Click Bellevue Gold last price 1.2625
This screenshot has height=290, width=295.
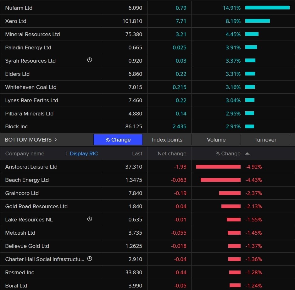pyautogui.click(x=134, y=246)
